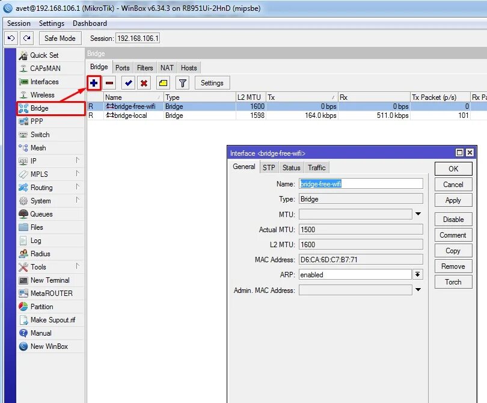Select Bridge in sidebar menu

(x=51, y=108)
